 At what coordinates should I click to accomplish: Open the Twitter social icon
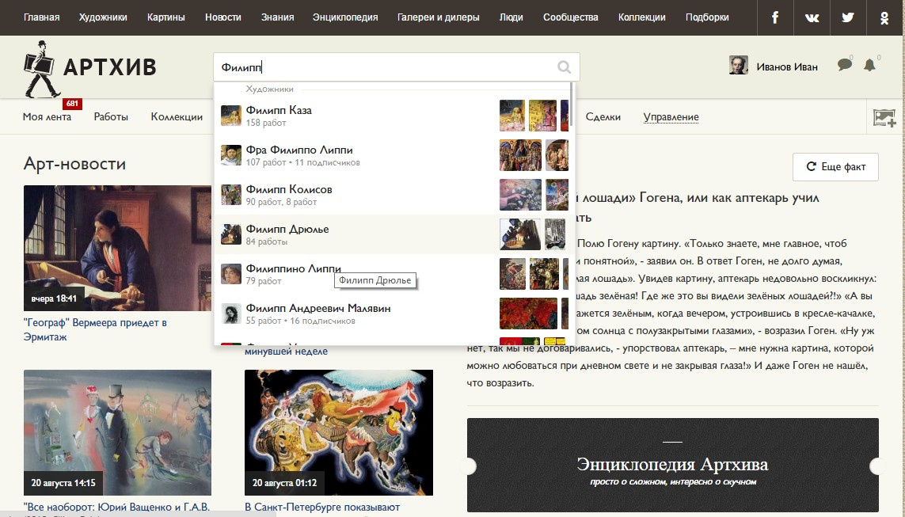click(x=848, y=17)
